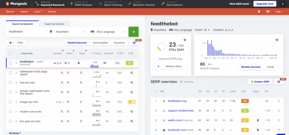Check the modern seo tools checkbox
This screenshot has height=135, width=289.
click(x=10, y=112)
